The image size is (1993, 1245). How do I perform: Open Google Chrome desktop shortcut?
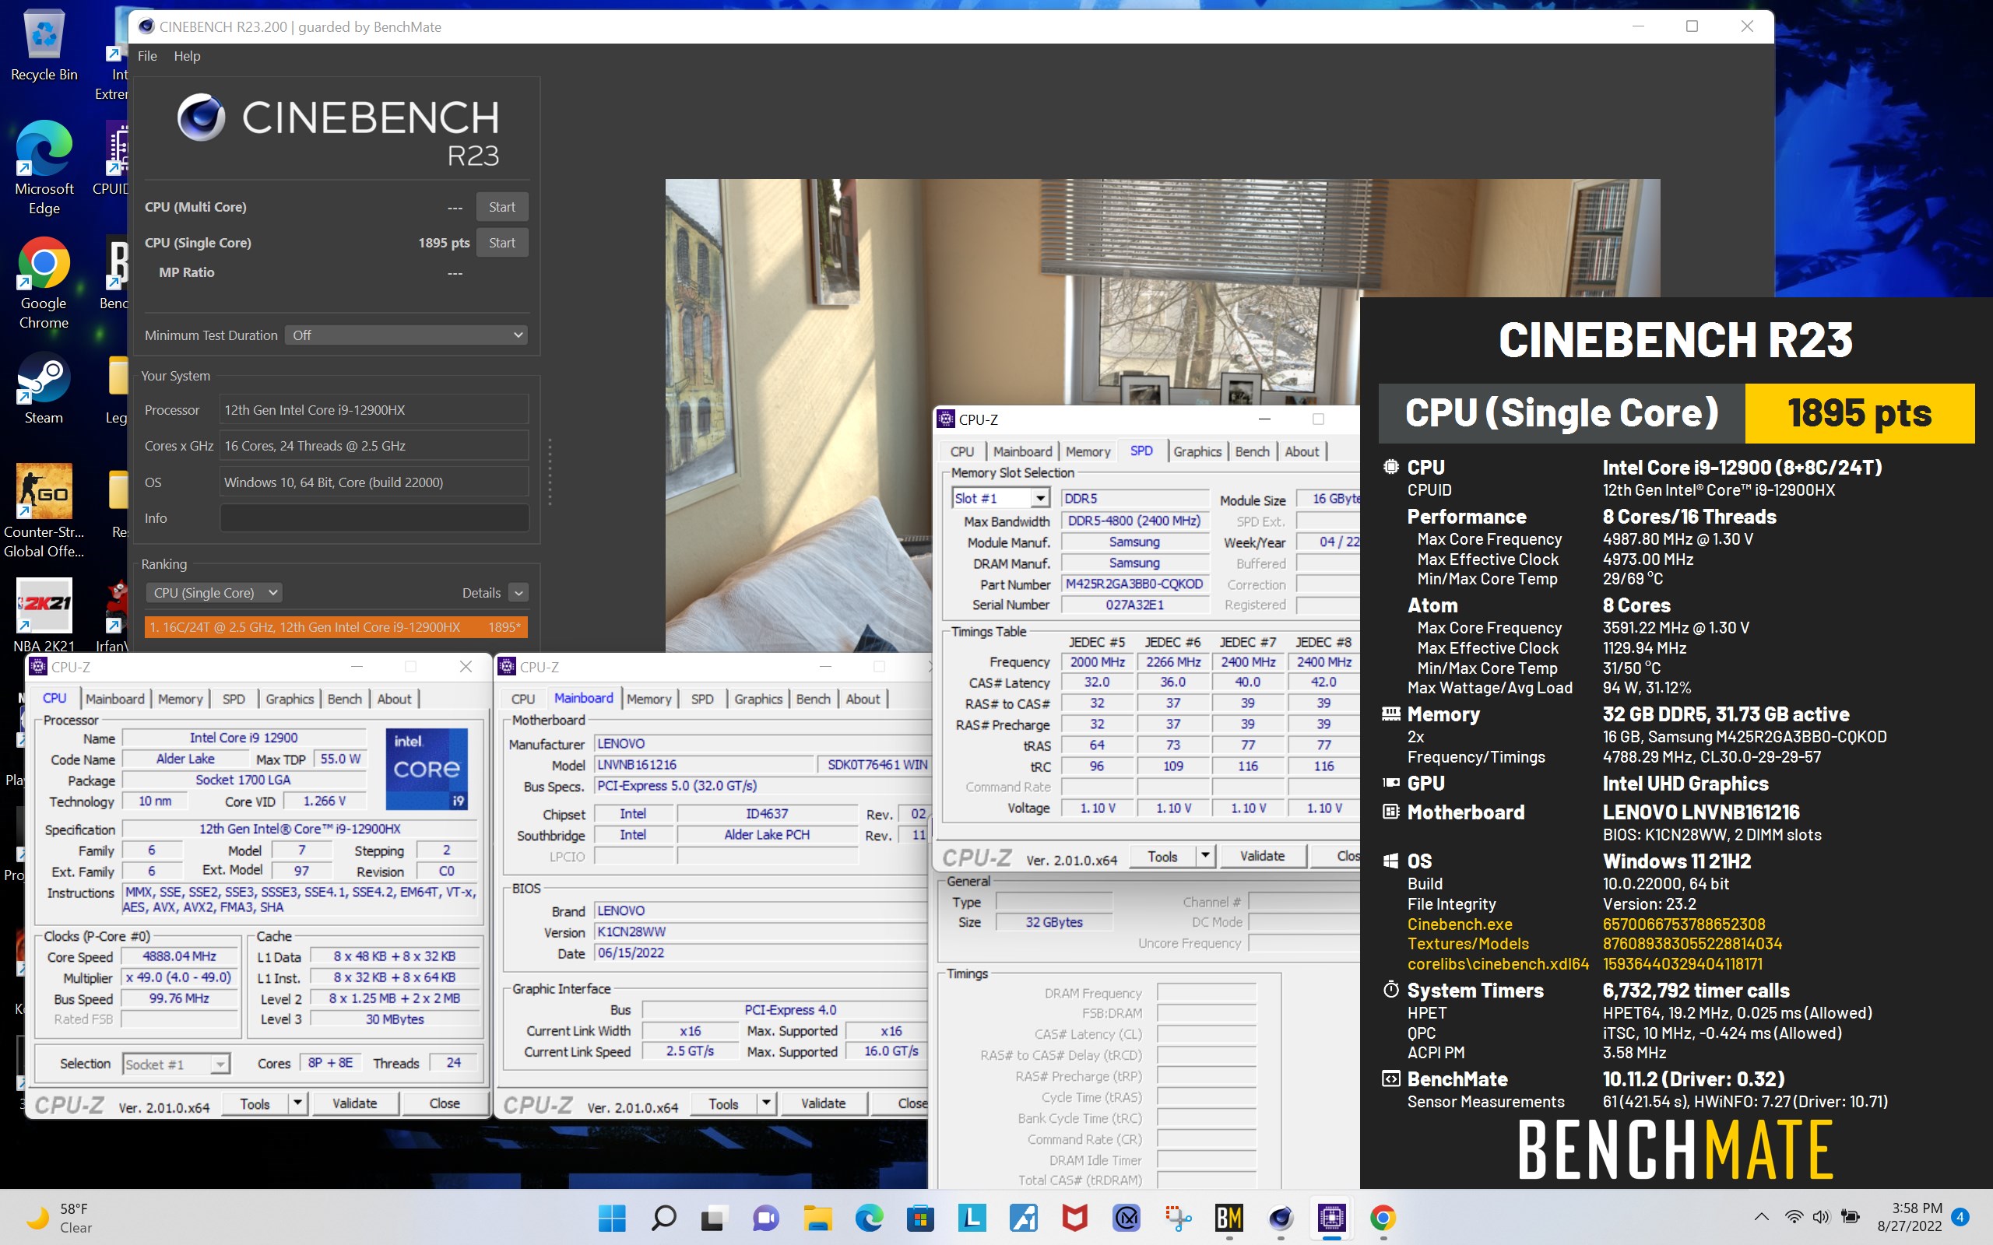click(44, 283)
